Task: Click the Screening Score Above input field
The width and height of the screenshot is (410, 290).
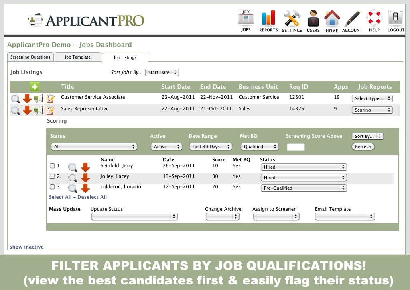Action: click(296, 147)
